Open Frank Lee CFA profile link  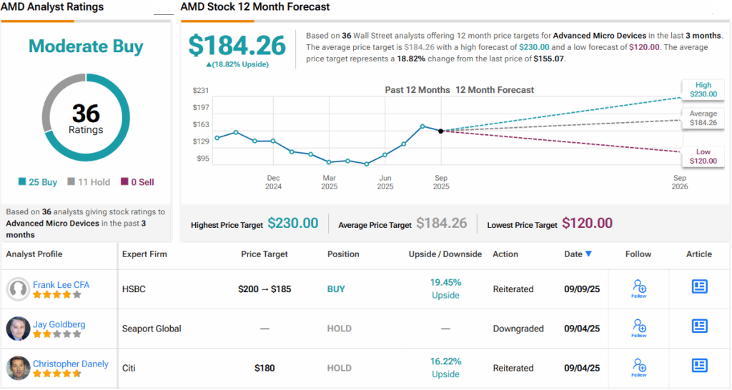click(x=61, y=284)
